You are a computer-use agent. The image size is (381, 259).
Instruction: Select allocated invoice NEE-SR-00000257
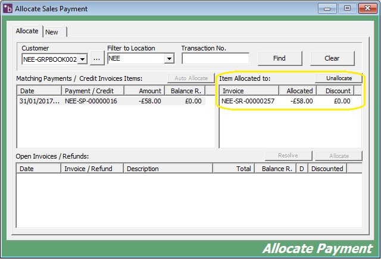[248, 101]
